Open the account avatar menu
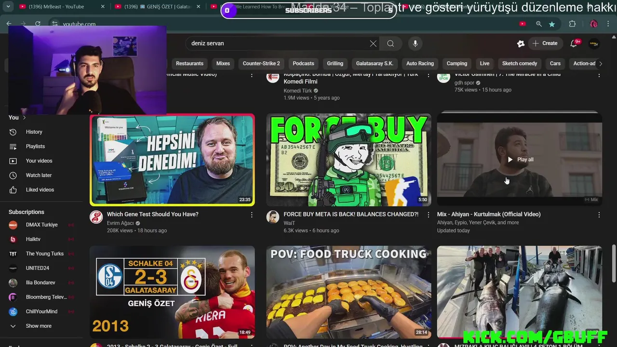617x347 pixels. tap(594, 43)
